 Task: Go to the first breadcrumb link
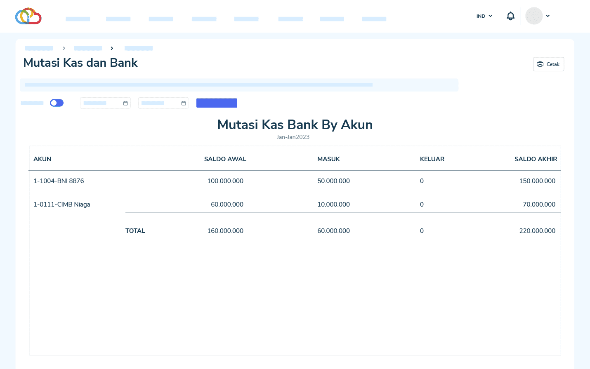coord(39,48)
